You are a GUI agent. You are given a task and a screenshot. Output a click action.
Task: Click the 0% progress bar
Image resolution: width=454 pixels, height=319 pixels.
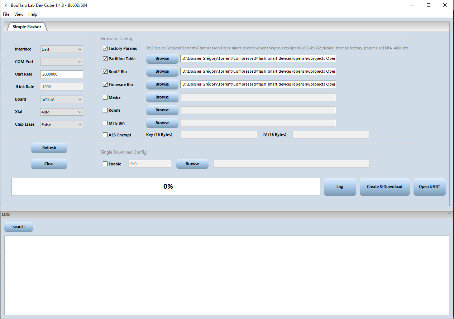[x=166, y=187]
